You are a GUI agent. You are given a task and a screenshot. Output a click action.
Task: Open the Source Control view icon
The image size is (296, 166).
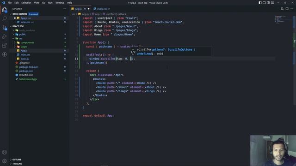pyautogui.click(x=4, y=28)
